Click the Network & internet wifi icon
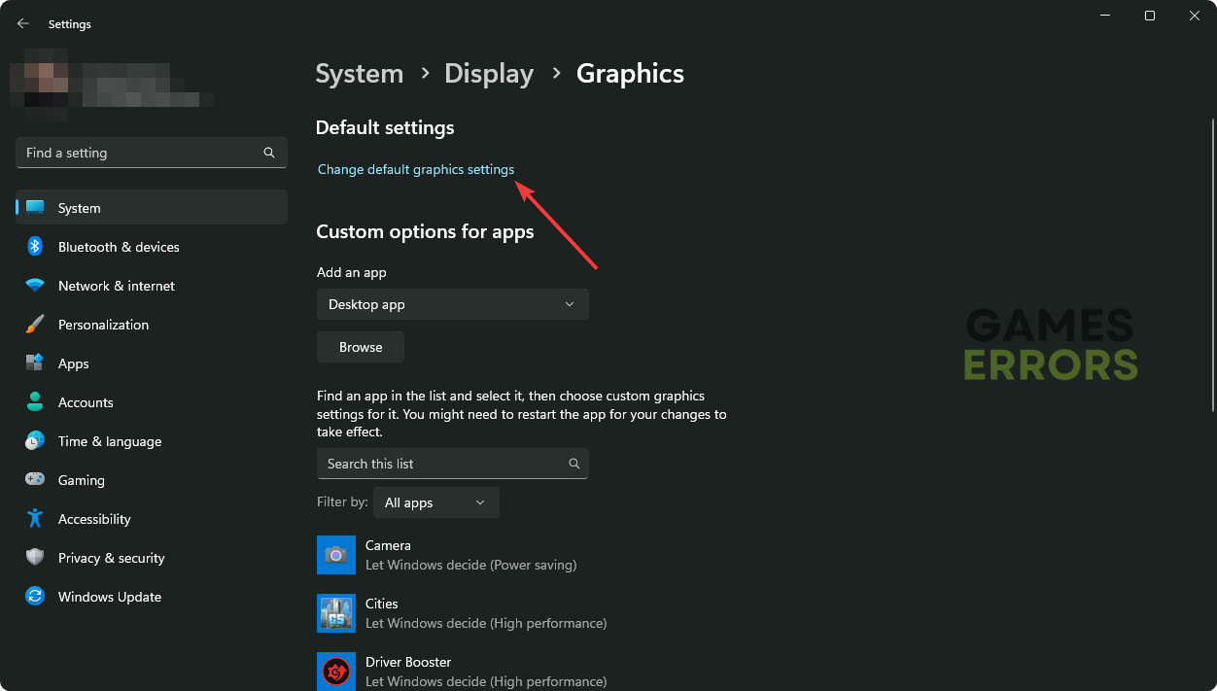Screen dimensions: 1217x691 35,286
